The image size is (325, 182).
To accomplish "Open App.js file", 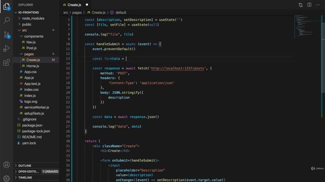I will click(x=29, y=78).
